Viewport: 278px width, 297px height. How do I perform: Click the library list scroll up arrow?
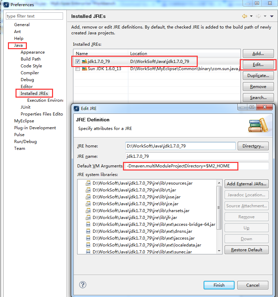coord(219,183)
